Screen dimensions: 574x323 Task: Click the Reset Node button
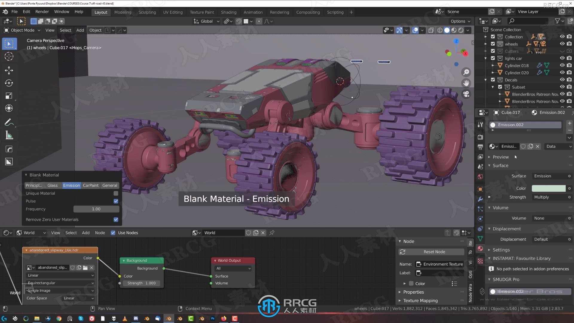coord(431,252)
